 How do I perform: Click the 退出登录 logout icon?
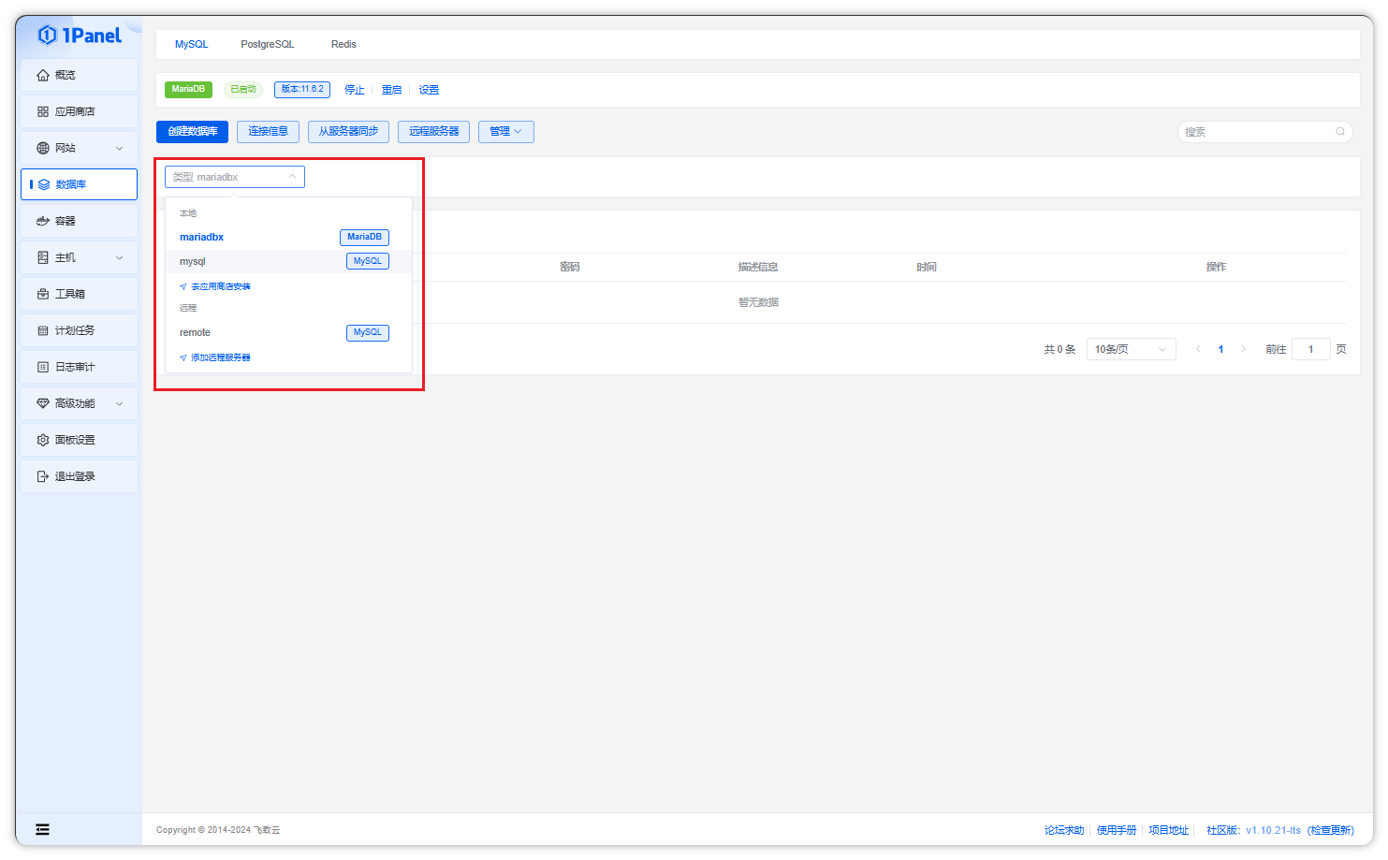pyautogui.click(x=43, y=476)
